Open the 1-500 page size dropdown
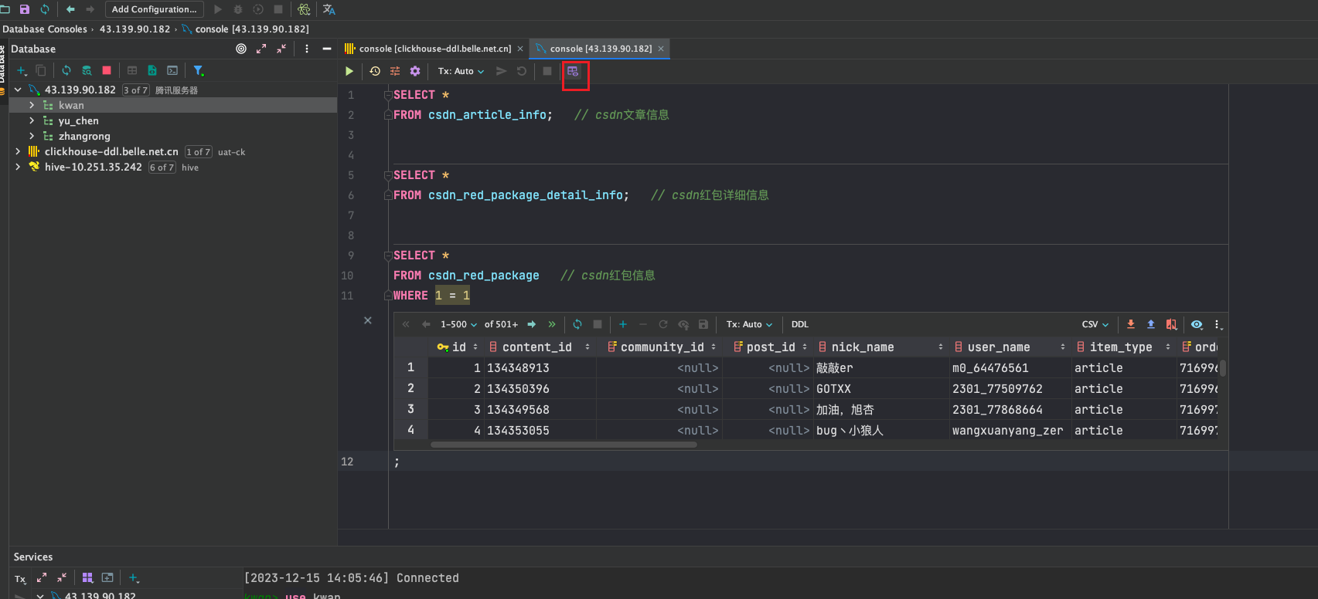 coord(458,324)
